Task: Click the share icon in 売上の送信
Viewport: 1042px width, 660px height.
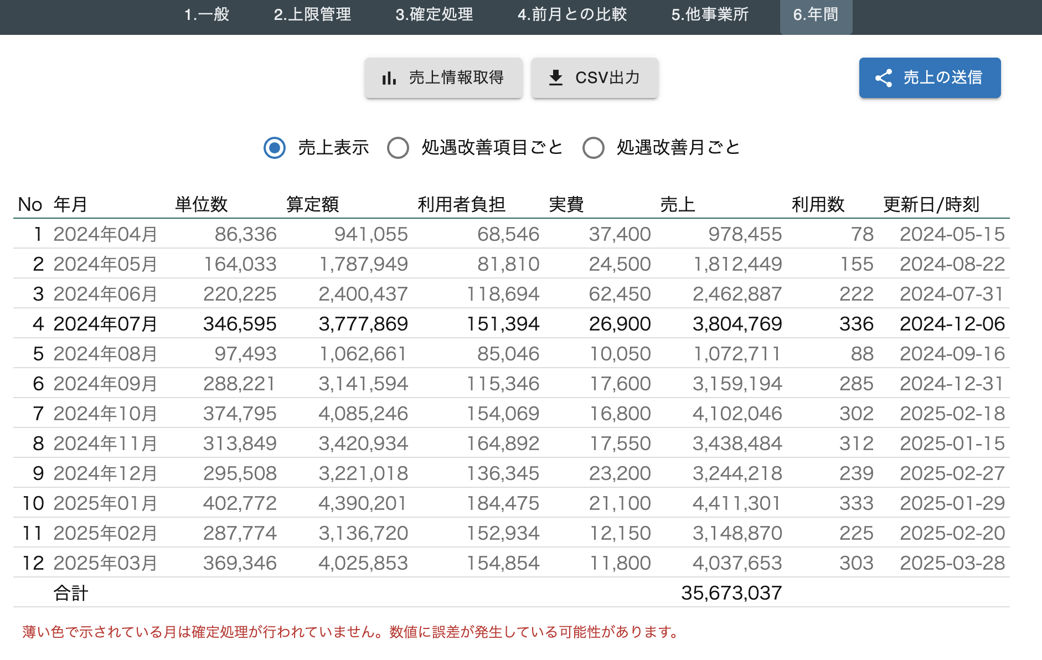Action: 884,78
